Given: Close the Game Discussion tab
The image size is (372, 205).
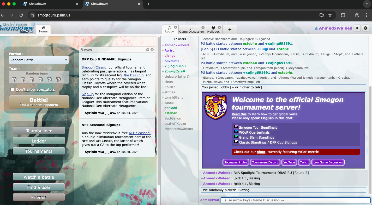Looking at the screenshot, I should pos(203,27).
